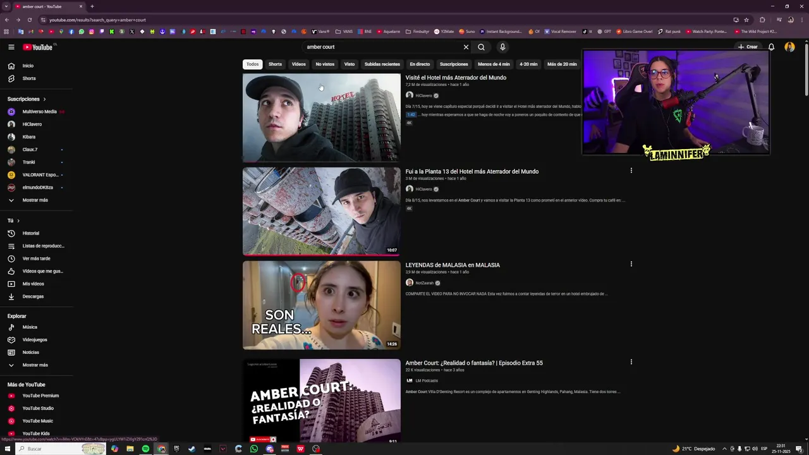Select 'Subidas recientes' filter chip
This screenshot has width=809, height=455.
(382, 64)
